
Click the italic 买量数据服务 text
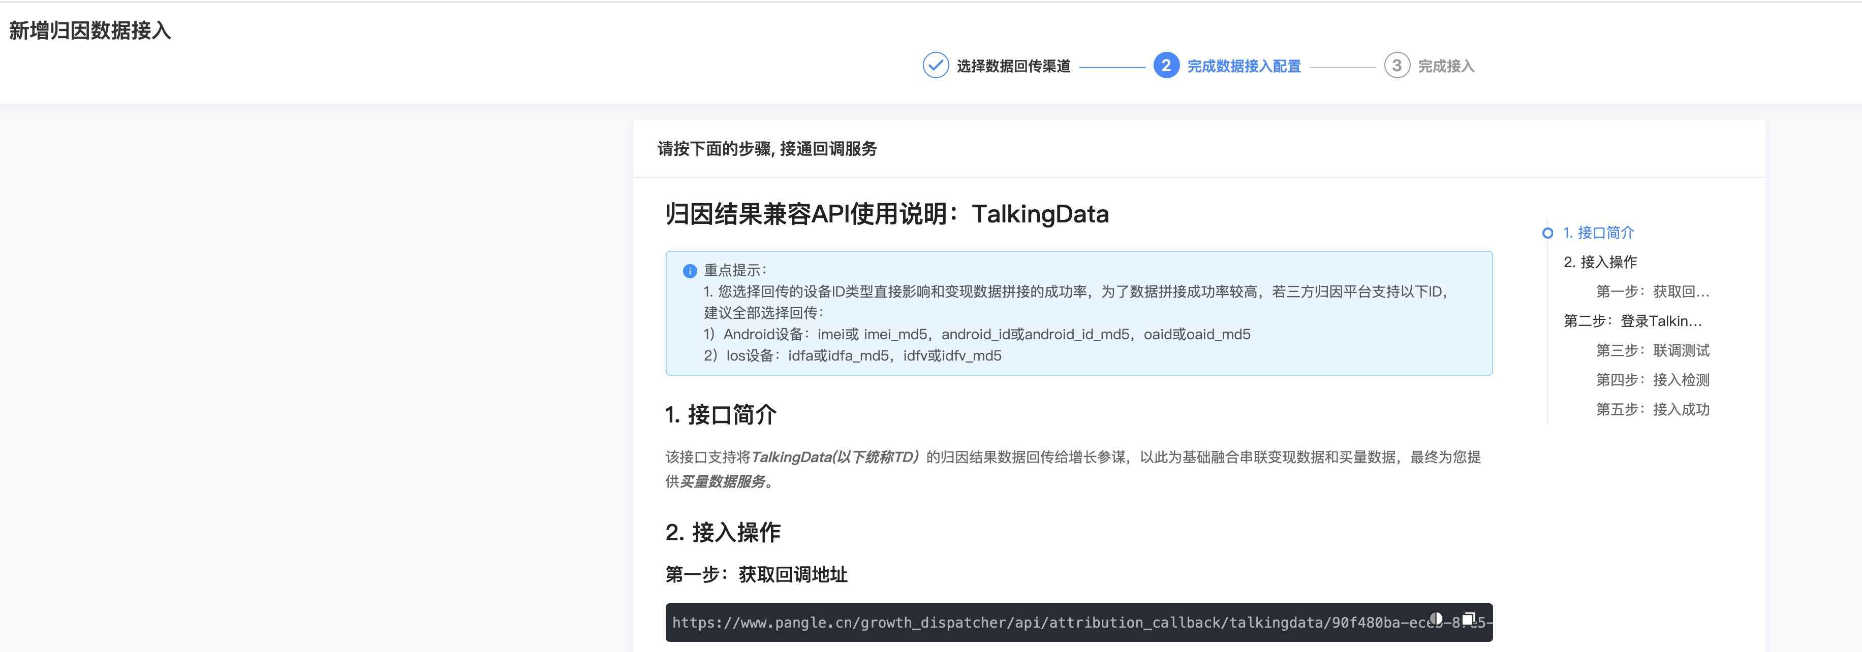722,481
